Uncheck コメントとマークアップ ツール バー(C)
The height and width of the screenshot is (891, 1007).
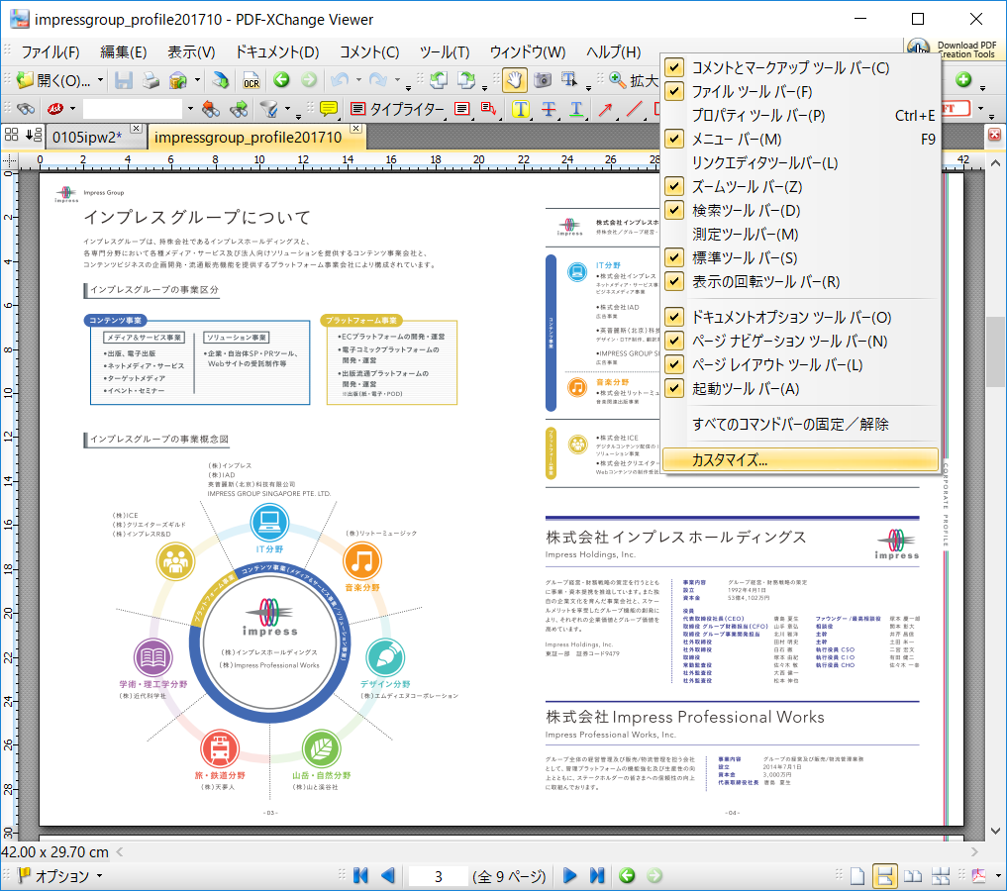point(801,68)
